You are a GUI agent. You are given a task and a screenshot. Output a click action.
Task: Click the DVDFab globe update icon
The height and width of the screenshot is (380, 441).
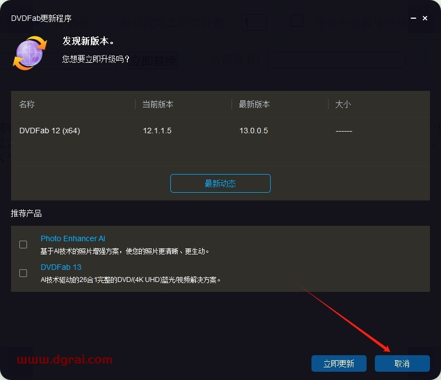click(30, 53)
